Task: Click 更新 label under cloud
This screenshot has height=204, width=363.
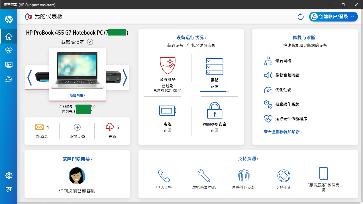Action: tap(112, 137)
